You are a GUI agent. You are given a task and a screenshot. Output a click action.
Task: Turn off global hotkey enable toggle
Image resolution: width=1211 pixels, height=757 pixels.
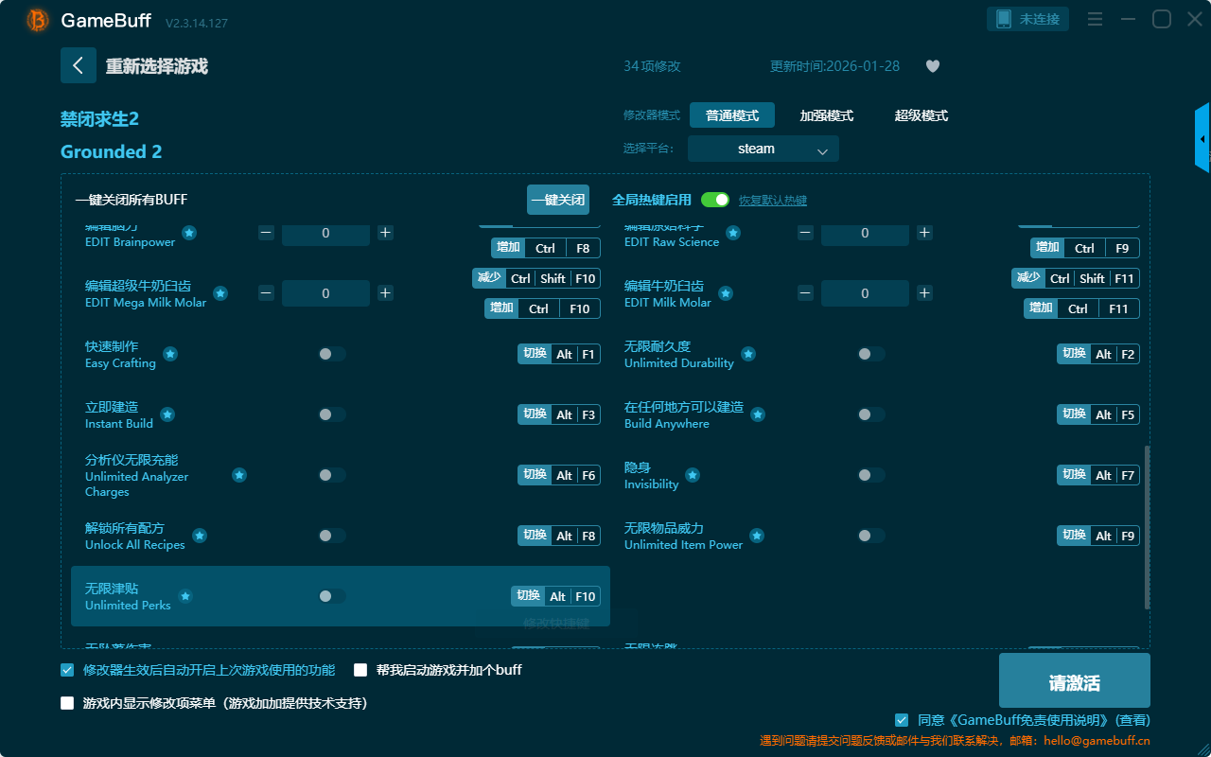[x=715, y=200]
